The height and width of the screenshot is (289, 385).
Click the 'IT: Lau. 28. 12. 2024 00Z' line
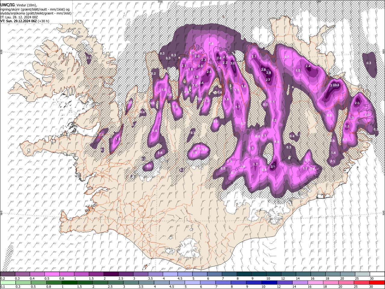click(19, 17)
